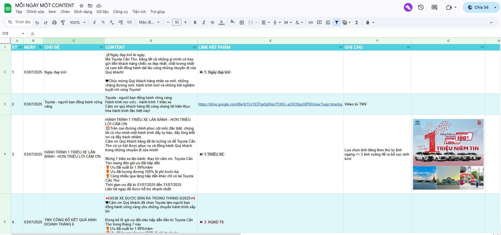Toggle bold formatting

(x=195, y=22)
